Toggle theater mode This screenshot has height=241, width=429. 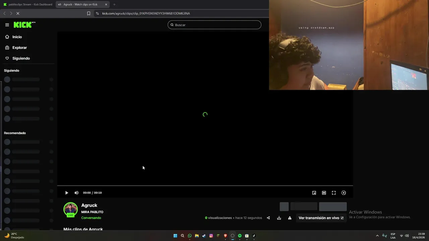click(x=324, y=193)
